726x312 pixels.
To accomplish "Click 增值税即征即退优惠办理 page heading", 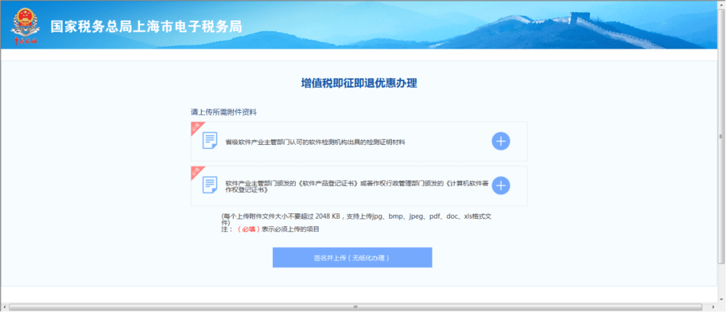I will [x=359, y=83].
